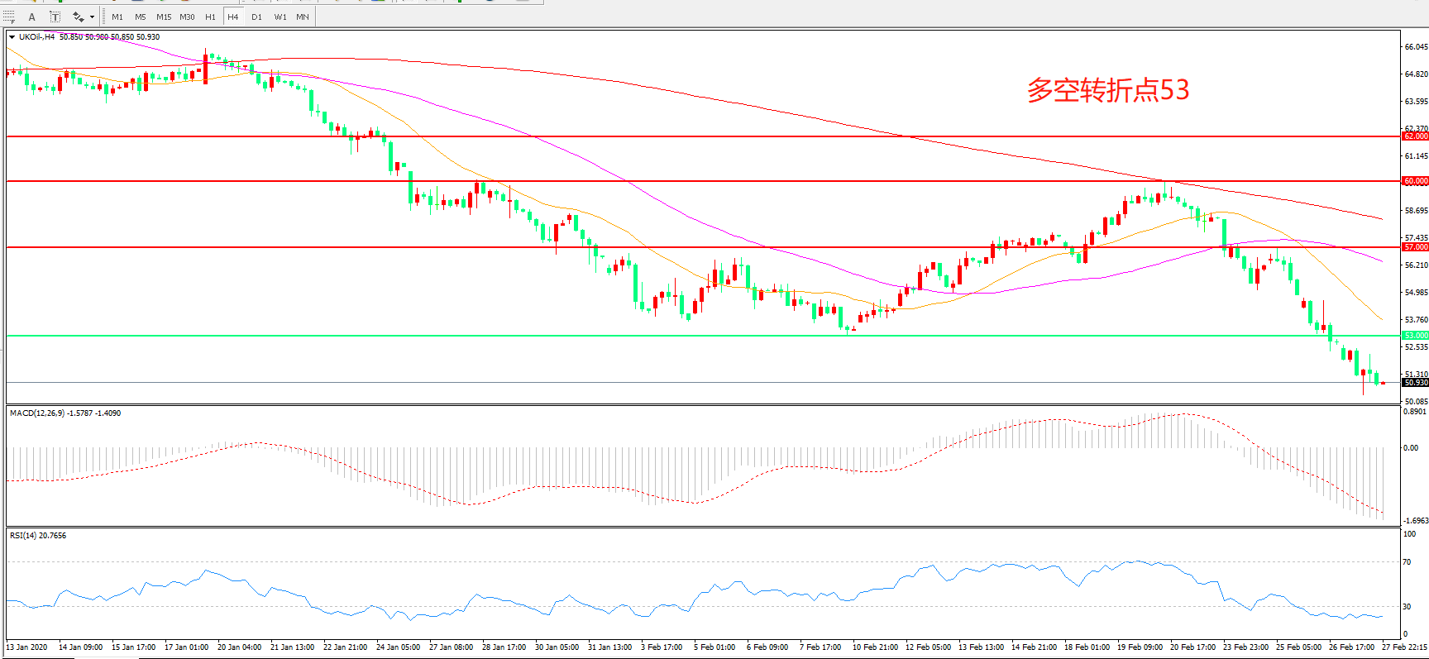Click the current price 50.930 label
The image size is (1429, 659).
click(1415, 383)
